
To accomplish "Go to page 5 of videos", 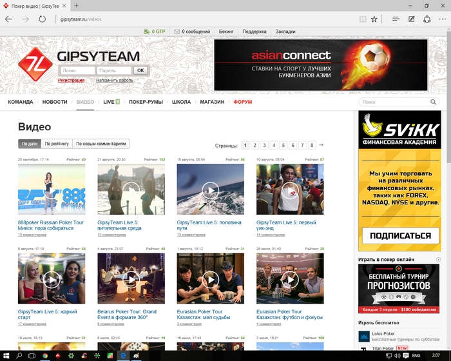I will click(283, 146).
